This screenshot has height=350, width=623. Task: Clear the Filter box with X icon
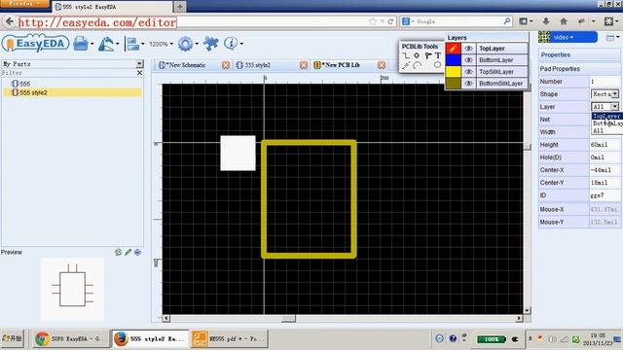(x=139, y=73)
